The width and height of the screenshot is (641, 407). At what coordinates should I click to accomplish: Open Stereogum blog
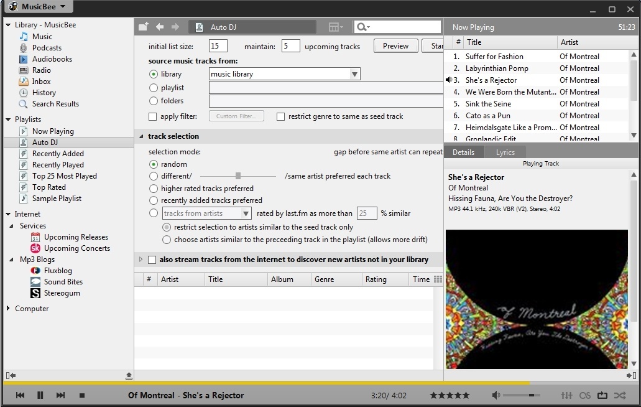pyautogui.click(x=62, y=293)
